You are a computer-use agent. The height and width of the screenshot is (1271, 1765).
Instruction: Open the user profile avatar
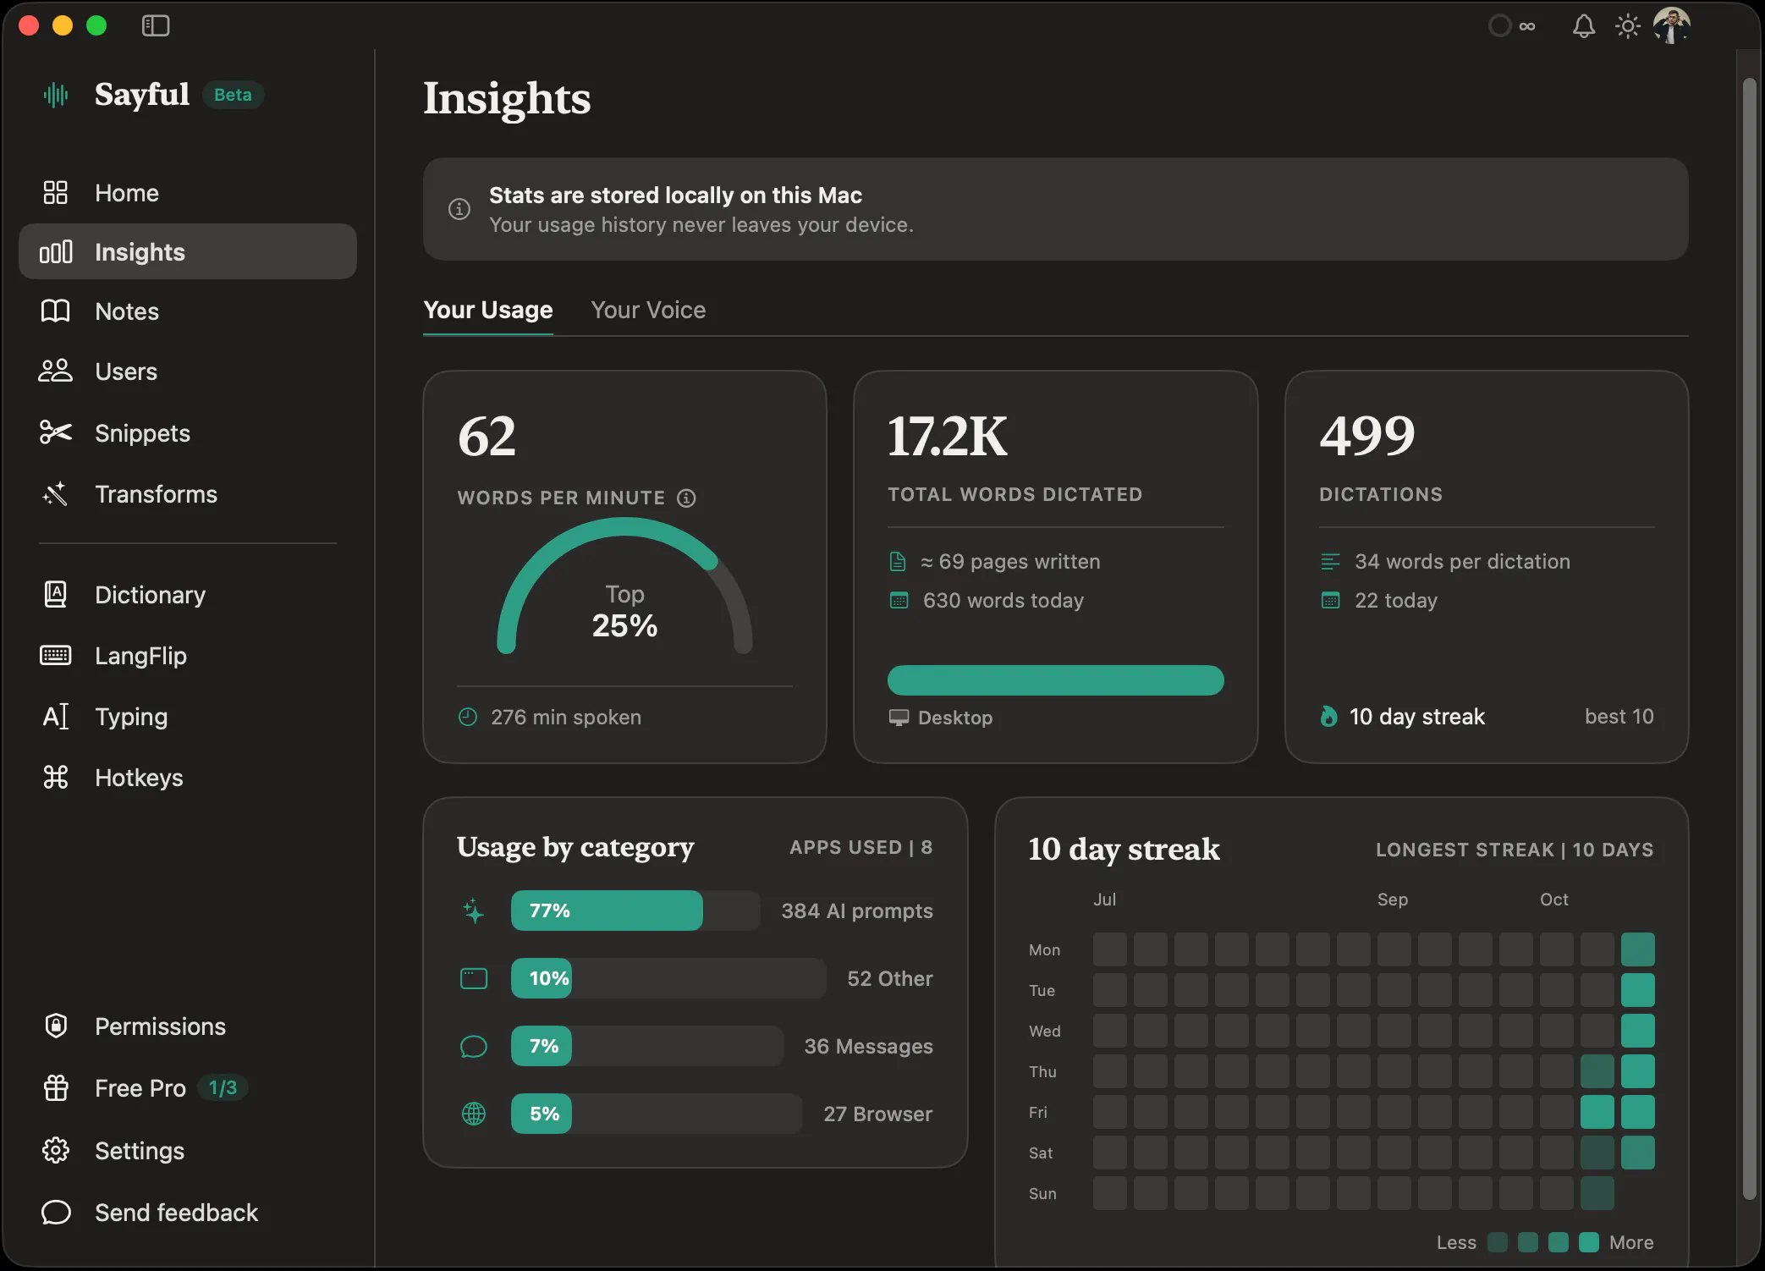click(1671, 25)
